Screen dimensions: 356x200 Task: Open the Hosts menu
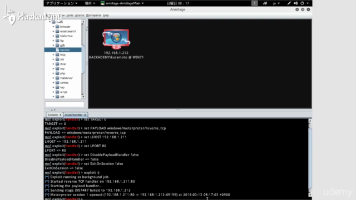click(x=70, y=15)
